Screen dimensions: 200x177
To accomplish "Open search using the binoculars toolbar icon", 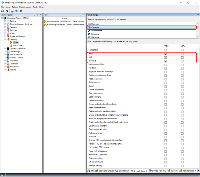I will coord(21,11).
